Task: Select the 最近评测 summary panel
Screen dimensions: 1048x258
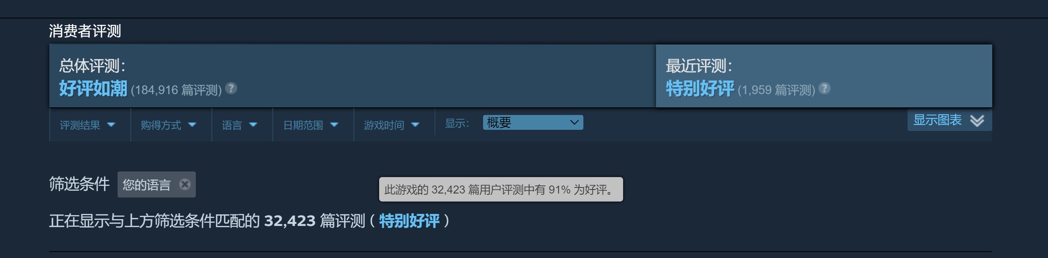Action: click(x=824, y=76)
